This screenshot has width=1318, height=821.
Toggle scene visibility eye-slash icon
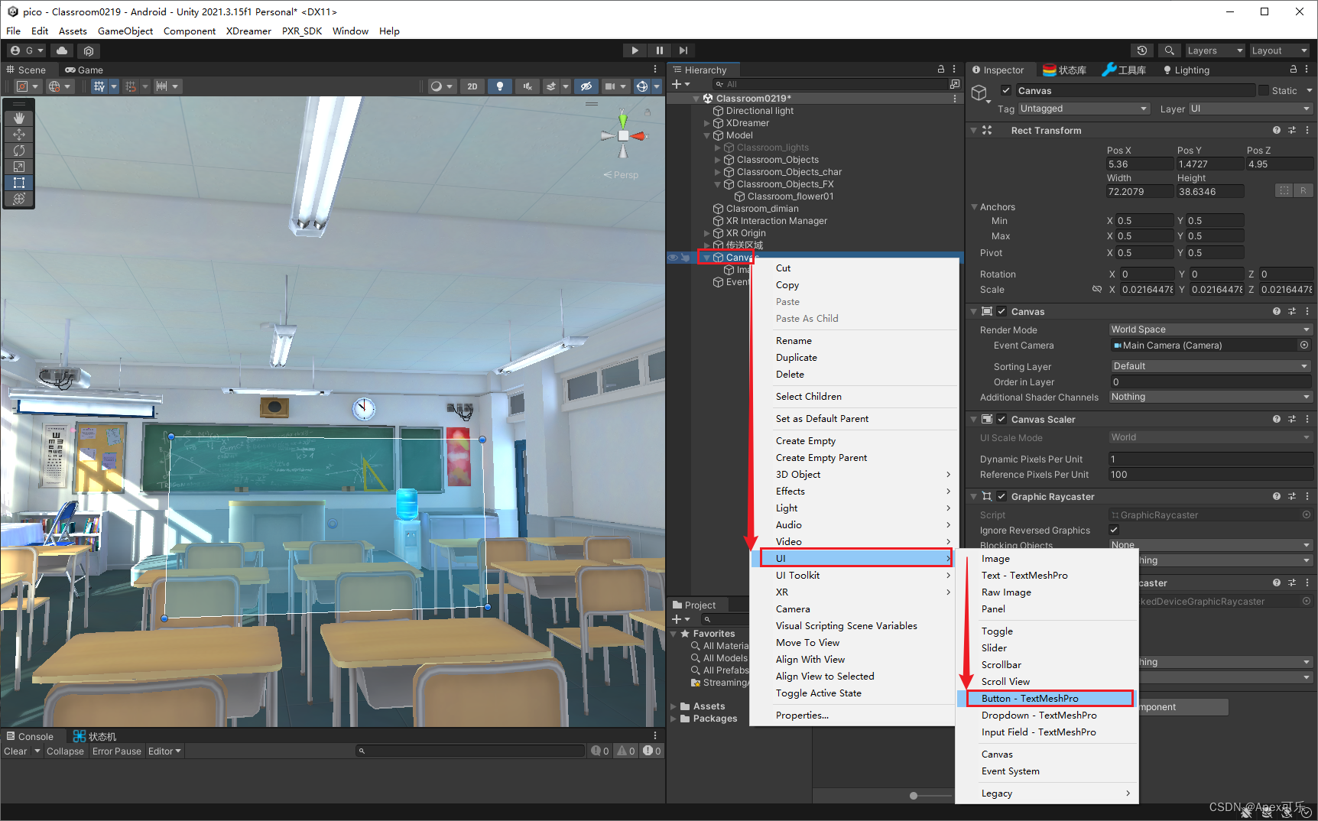586,86
